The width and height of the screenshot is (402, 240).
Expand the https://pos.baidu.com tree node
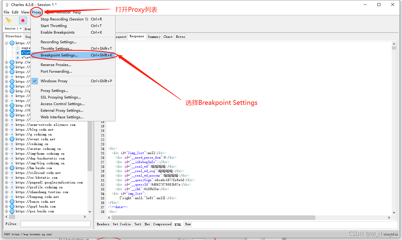7,211
